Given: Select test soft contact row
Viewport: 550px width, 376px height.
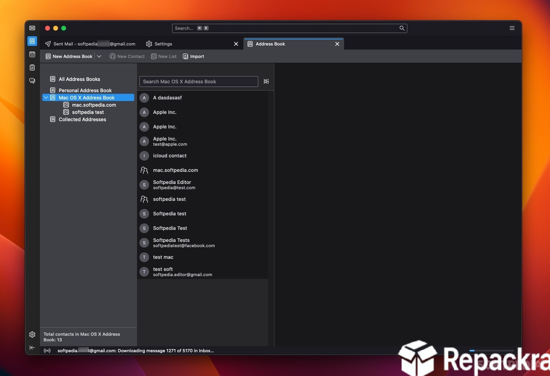Looking at the screenshot, I should (203, 272).
